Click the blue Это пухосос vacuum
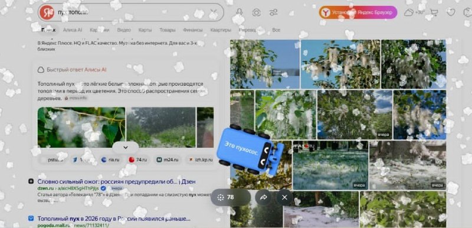Viewport: 472px width, 228px height. (250, 149)
